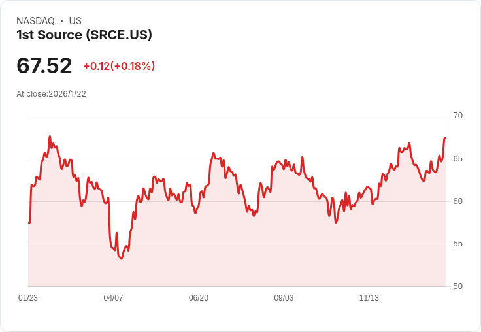The height and width of the screenshot is (332, 481).
Task: Click the 60 price axis label
Action: pos(457,201)
